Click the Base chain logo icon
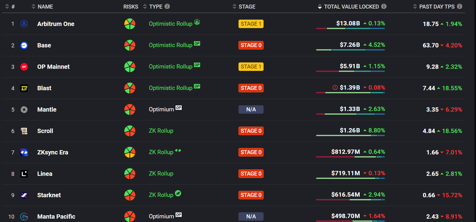This screenshot has height=222, width=476. coord(24,45)
